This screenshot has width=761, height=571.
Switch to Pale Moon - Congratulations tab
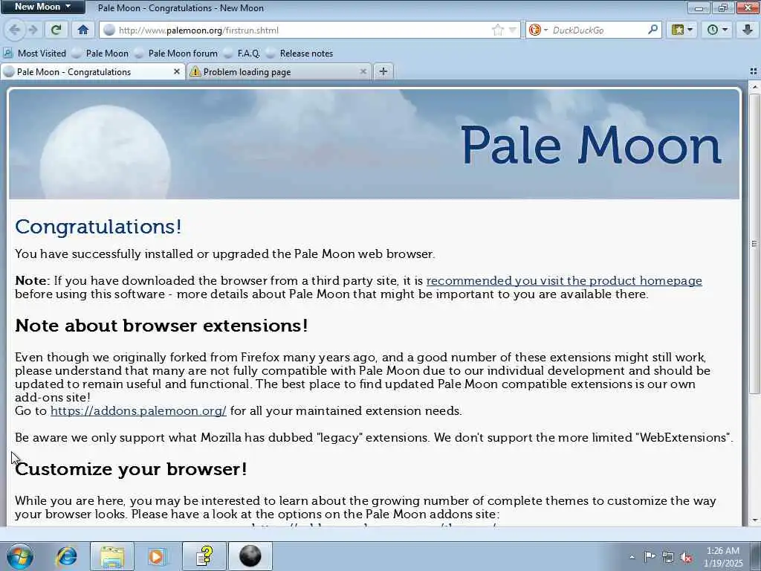[92, 72]
